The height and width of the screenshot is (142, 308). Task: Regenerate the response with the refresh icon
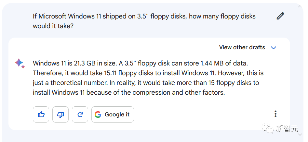[80, 114]
